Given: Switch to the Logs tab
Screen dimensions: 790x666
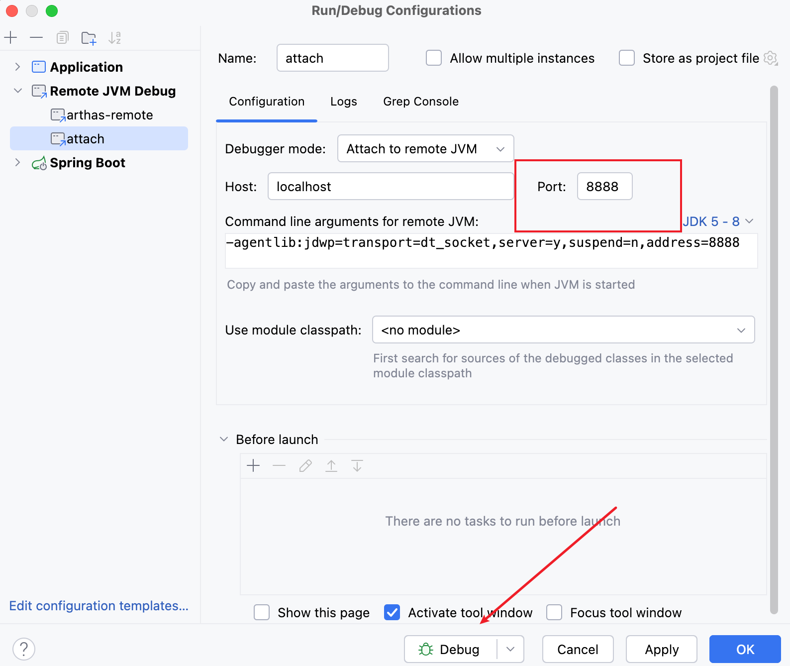Looking at the screenshot, I should 343,102.
